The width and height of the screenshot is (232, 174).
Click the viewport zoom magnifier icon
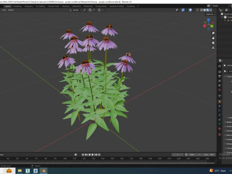point(213,33)
